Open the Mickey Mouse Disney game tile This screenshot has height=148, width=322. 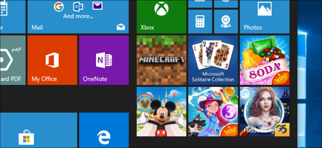pyautogui.click(x=162, y=112)
